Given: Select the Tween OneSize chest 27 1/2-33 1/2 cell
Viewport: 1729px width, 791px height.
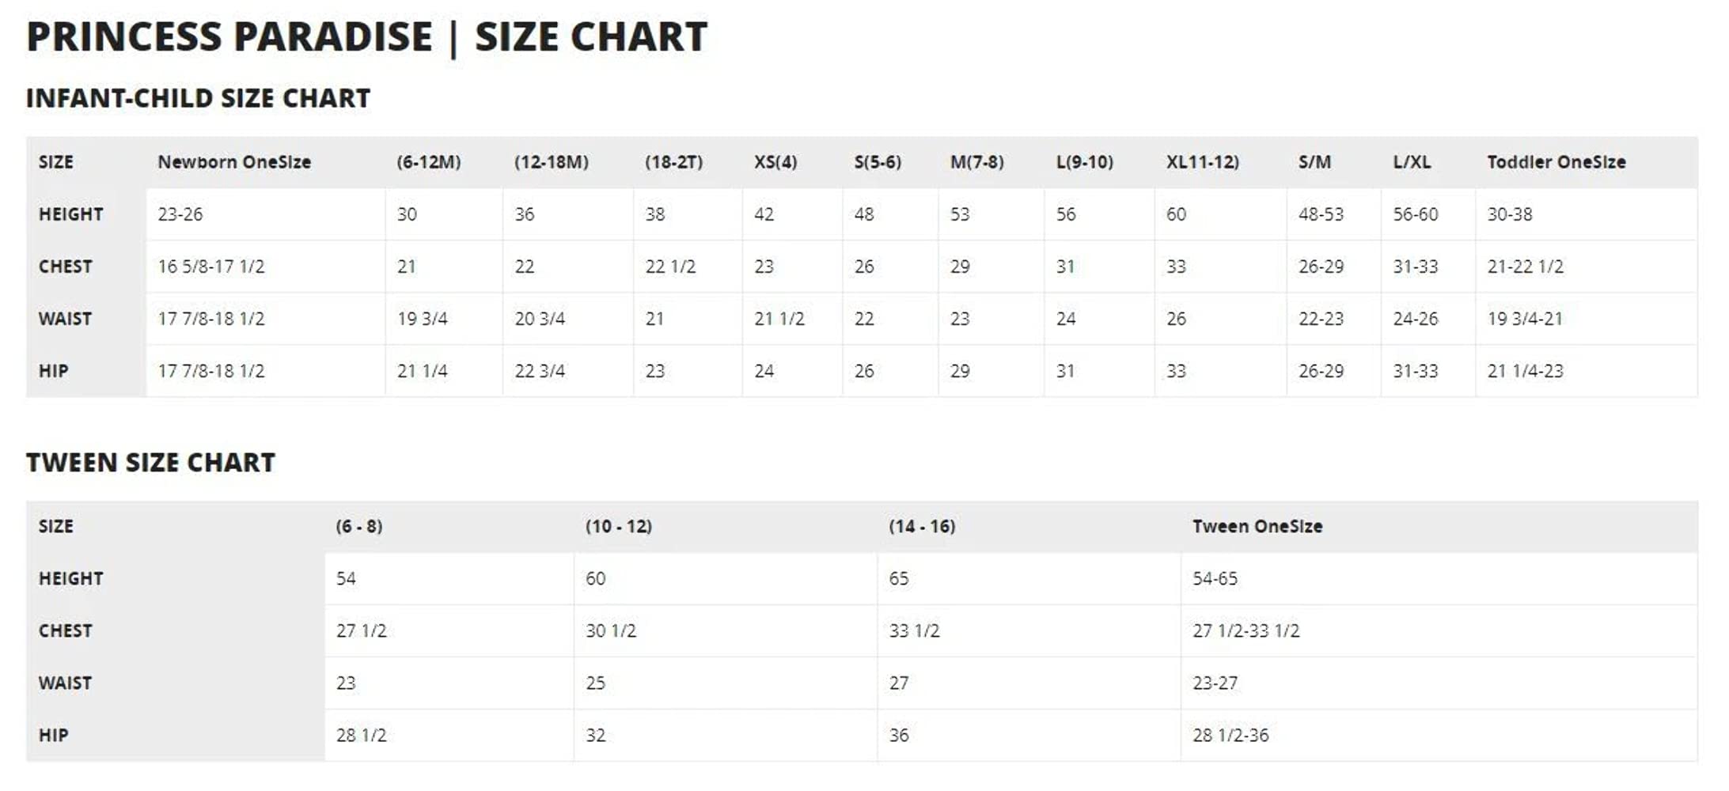Looking at the screenshot, I should click(x=1246, y=631).
